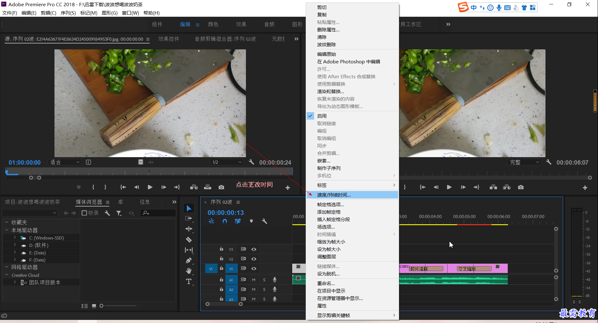Select the Pen tool
This screenshot has width=598, height=323.
coord(189,261)
